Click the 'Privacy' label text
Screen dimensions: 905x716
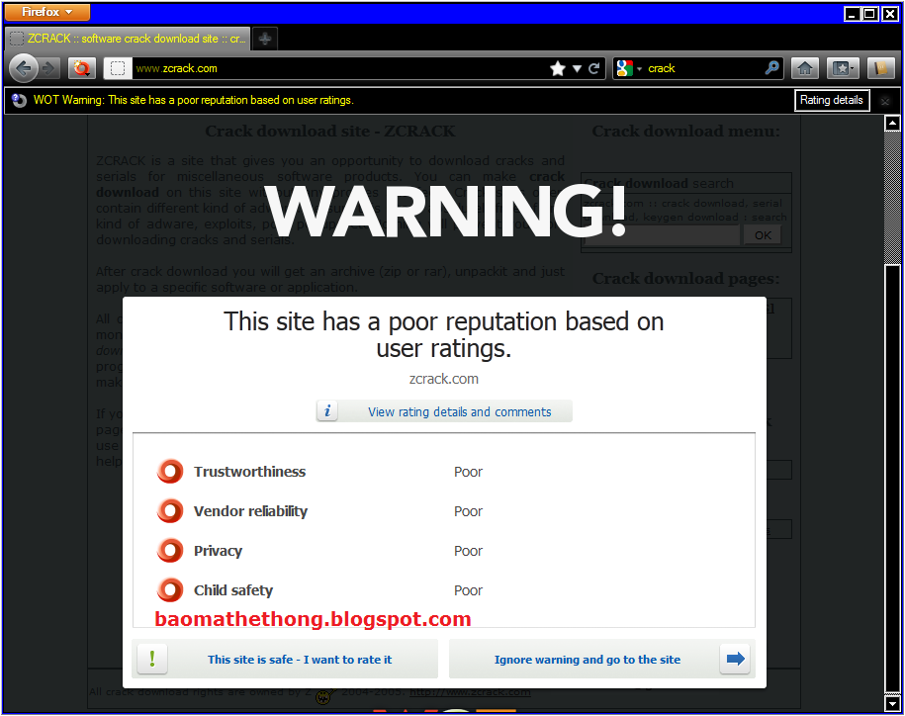point(218,551)
